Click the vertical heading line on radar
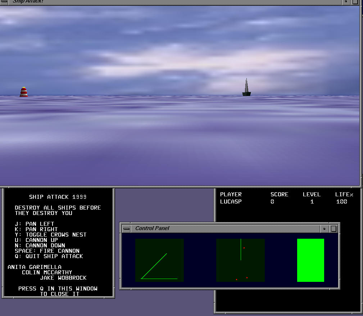 point(241,249)
